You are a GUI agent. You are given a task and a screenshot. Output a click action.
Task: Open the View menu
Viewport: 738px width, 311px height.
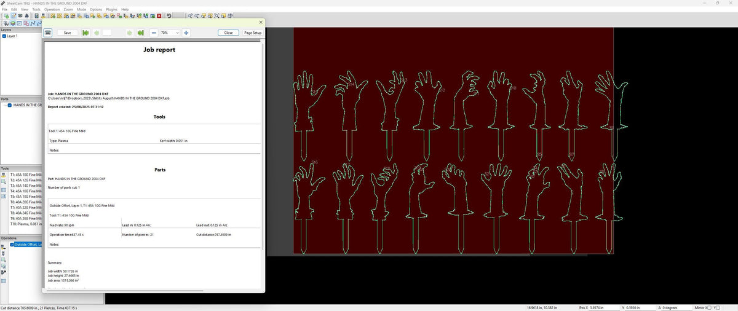pos(25,10)
